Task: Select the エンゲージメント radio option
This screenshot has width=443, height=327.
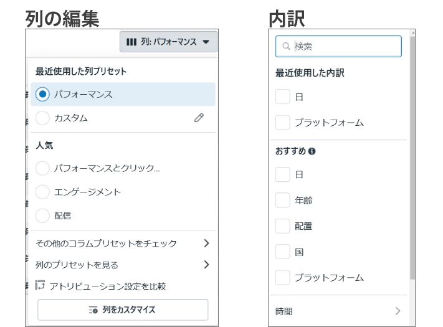Action: 42,192
